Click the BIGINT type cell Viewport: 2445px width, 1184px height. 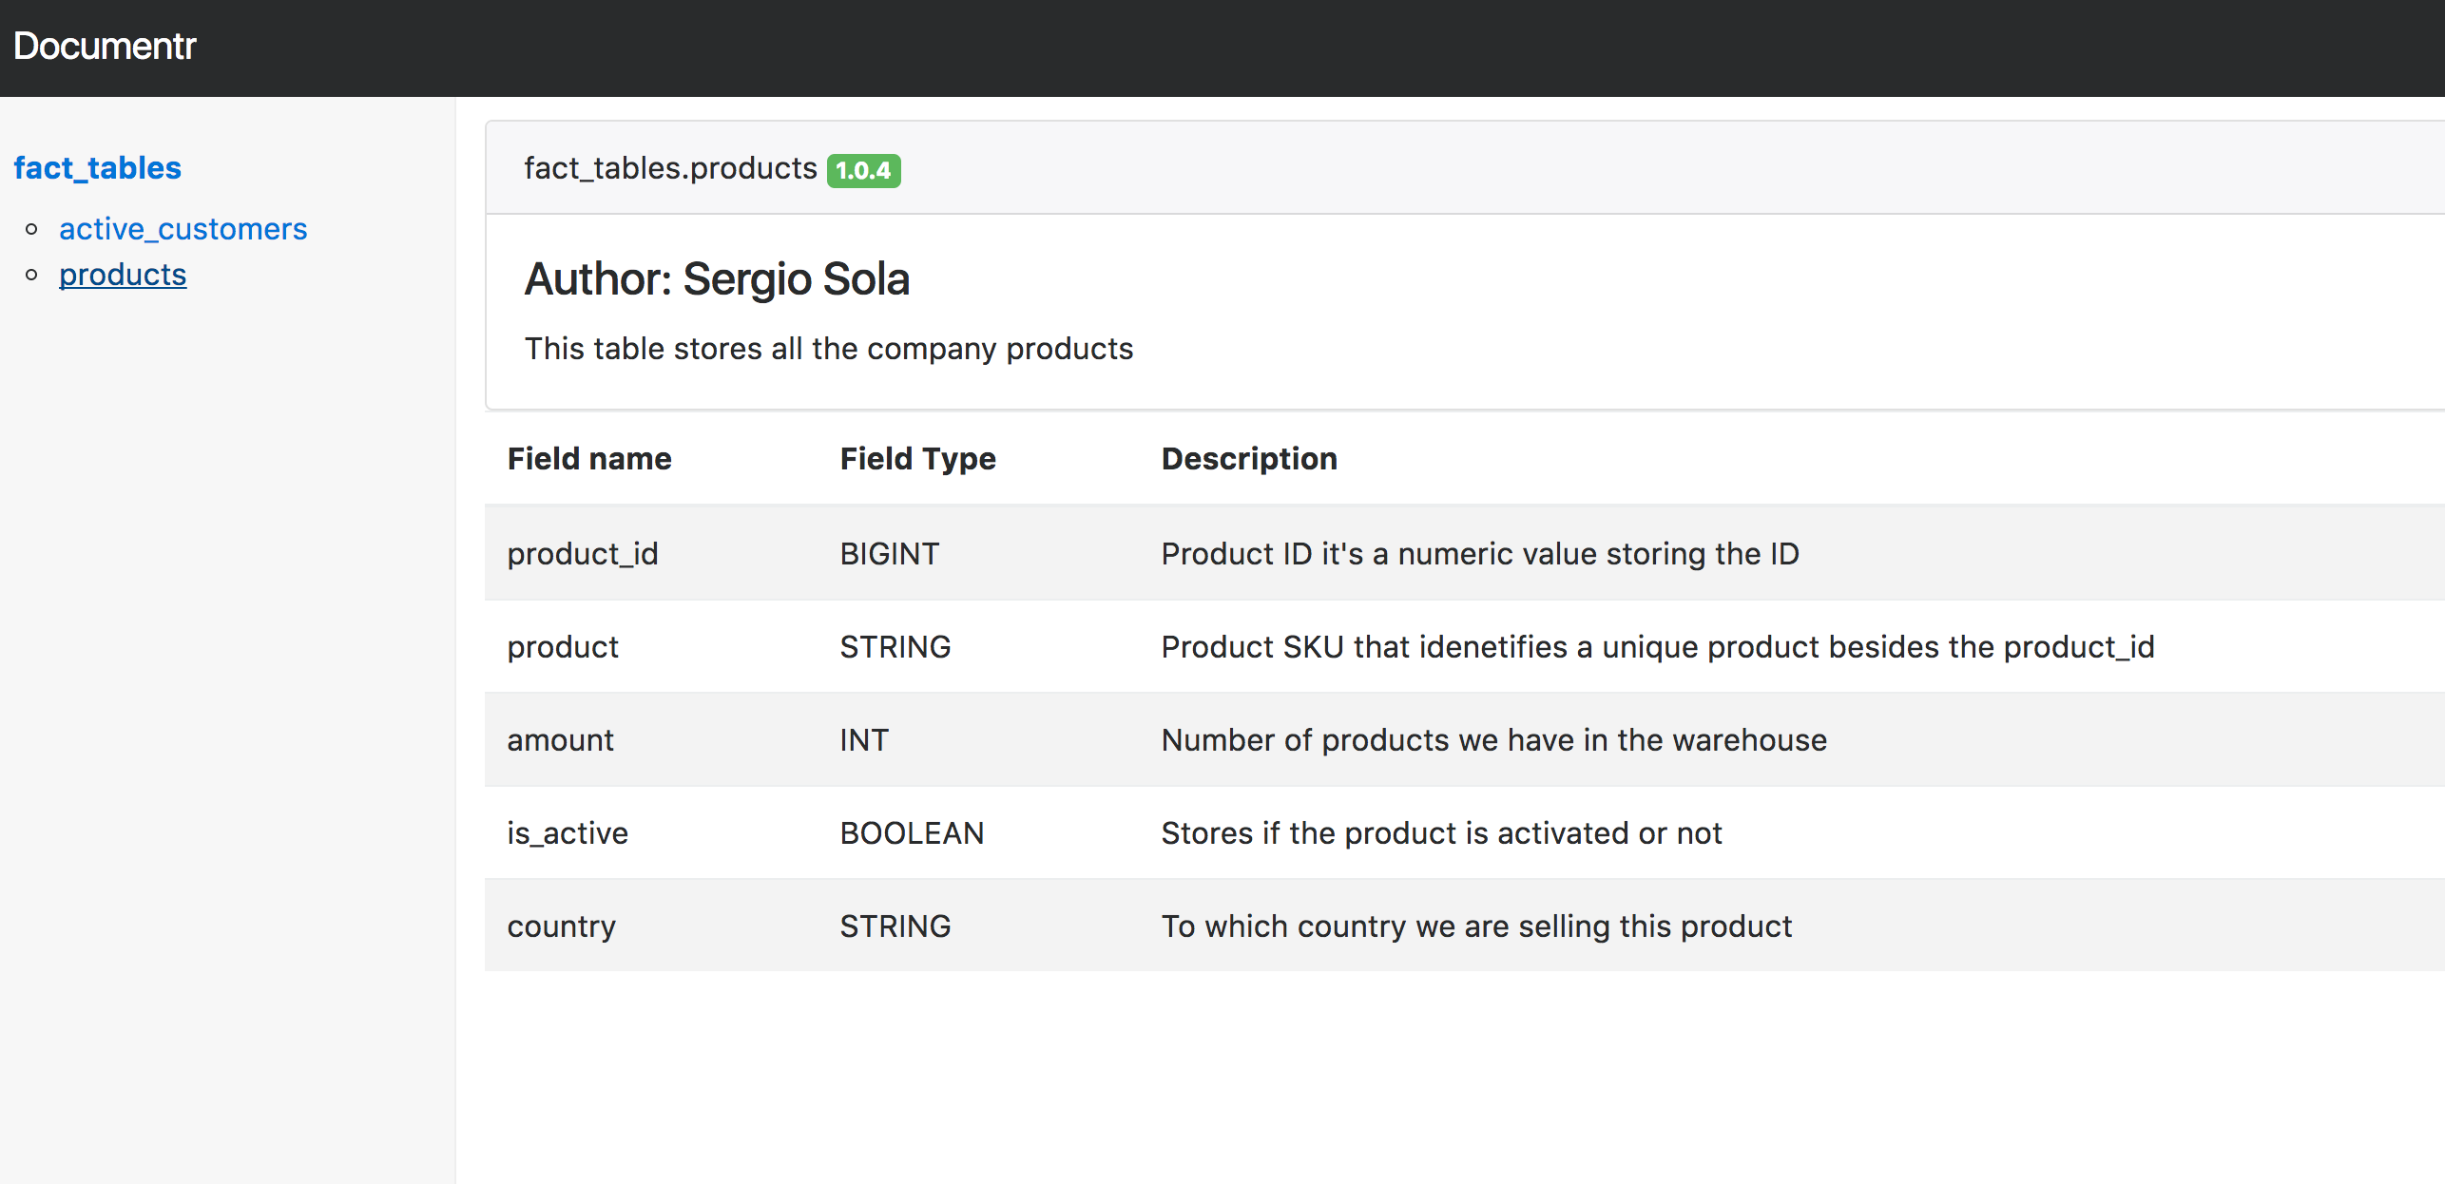coord(889,553)
